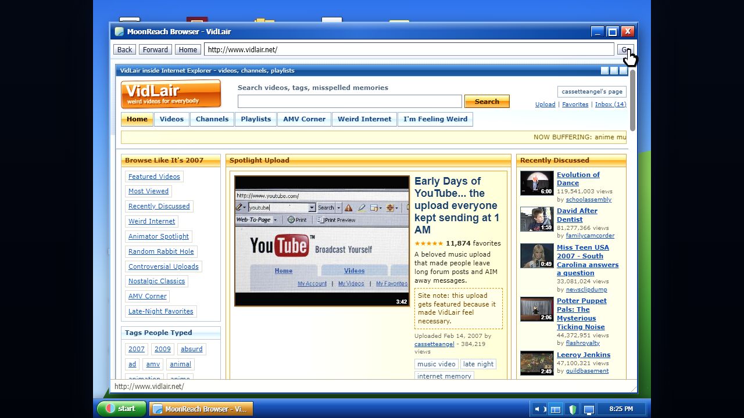The width and height of the screenshot is (744, 418).
Task: Click the animal tag
Action: pyautogui.click(x=180, y=364)
